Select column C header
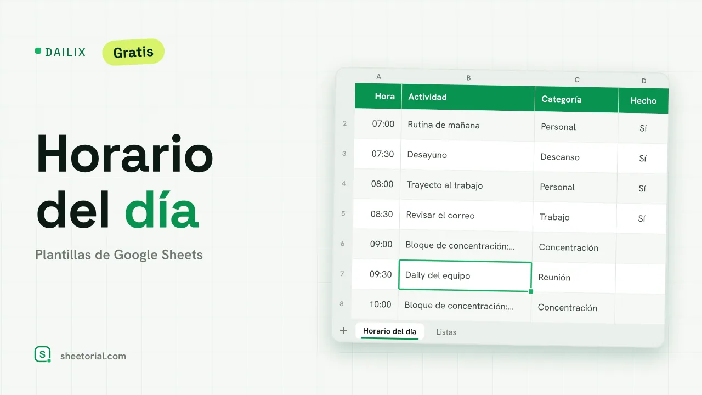702x395 pixels. (576, 80)
